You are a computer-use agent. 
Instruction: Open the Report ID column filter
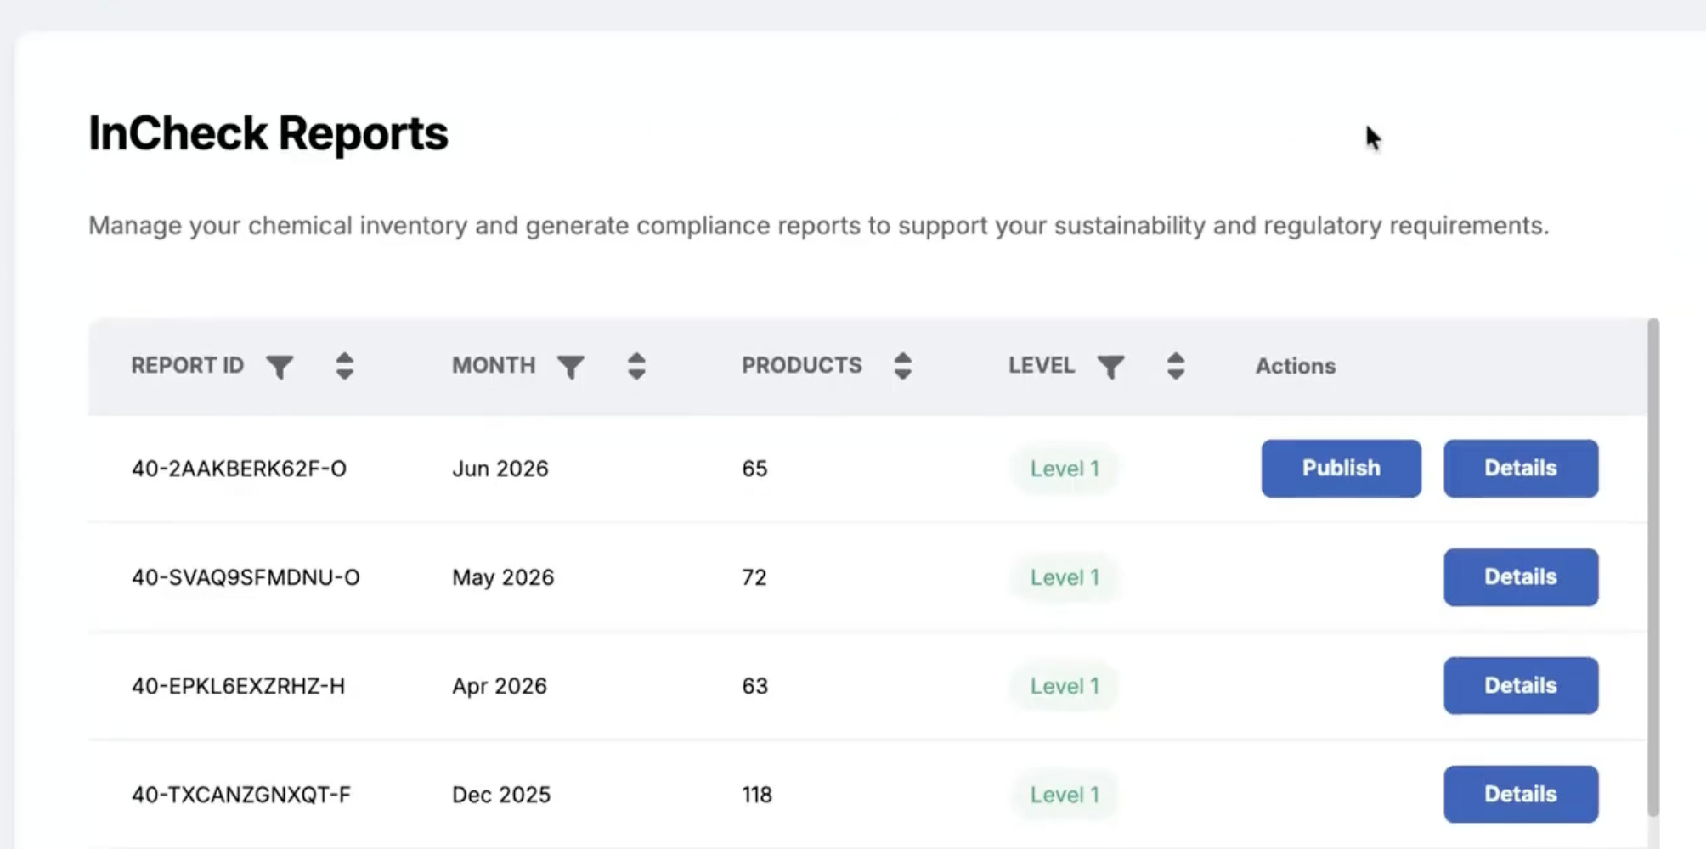[280, 367]
